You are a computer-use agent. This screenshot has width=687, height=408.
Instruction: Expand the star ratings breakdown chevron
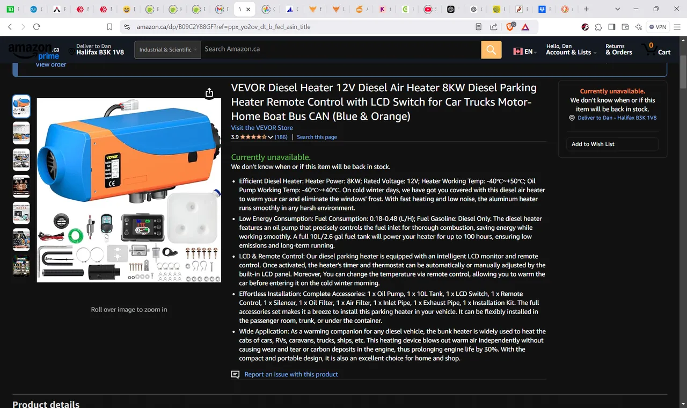click(x=271, y=137)
